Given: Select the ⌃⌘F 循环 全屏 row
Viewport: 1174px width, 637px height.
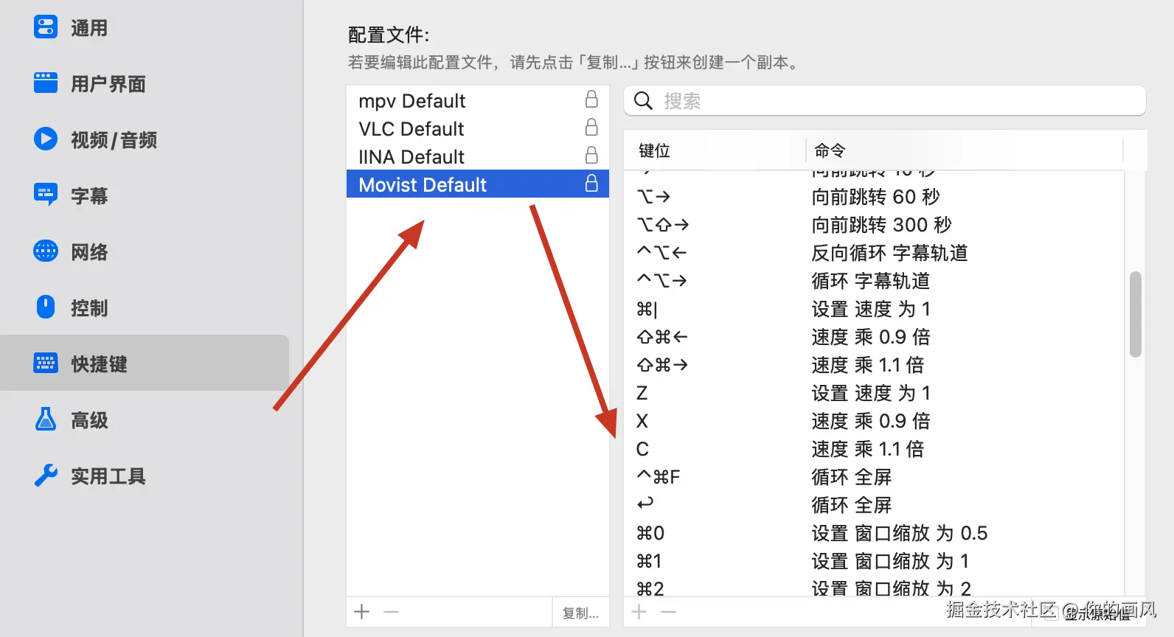Looking at the screenshot, I should [x=874, y=477].
